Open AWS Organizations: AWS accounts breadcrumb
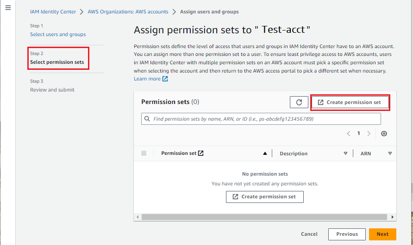Viewport: 413px width, 245px height. point(128,12)
